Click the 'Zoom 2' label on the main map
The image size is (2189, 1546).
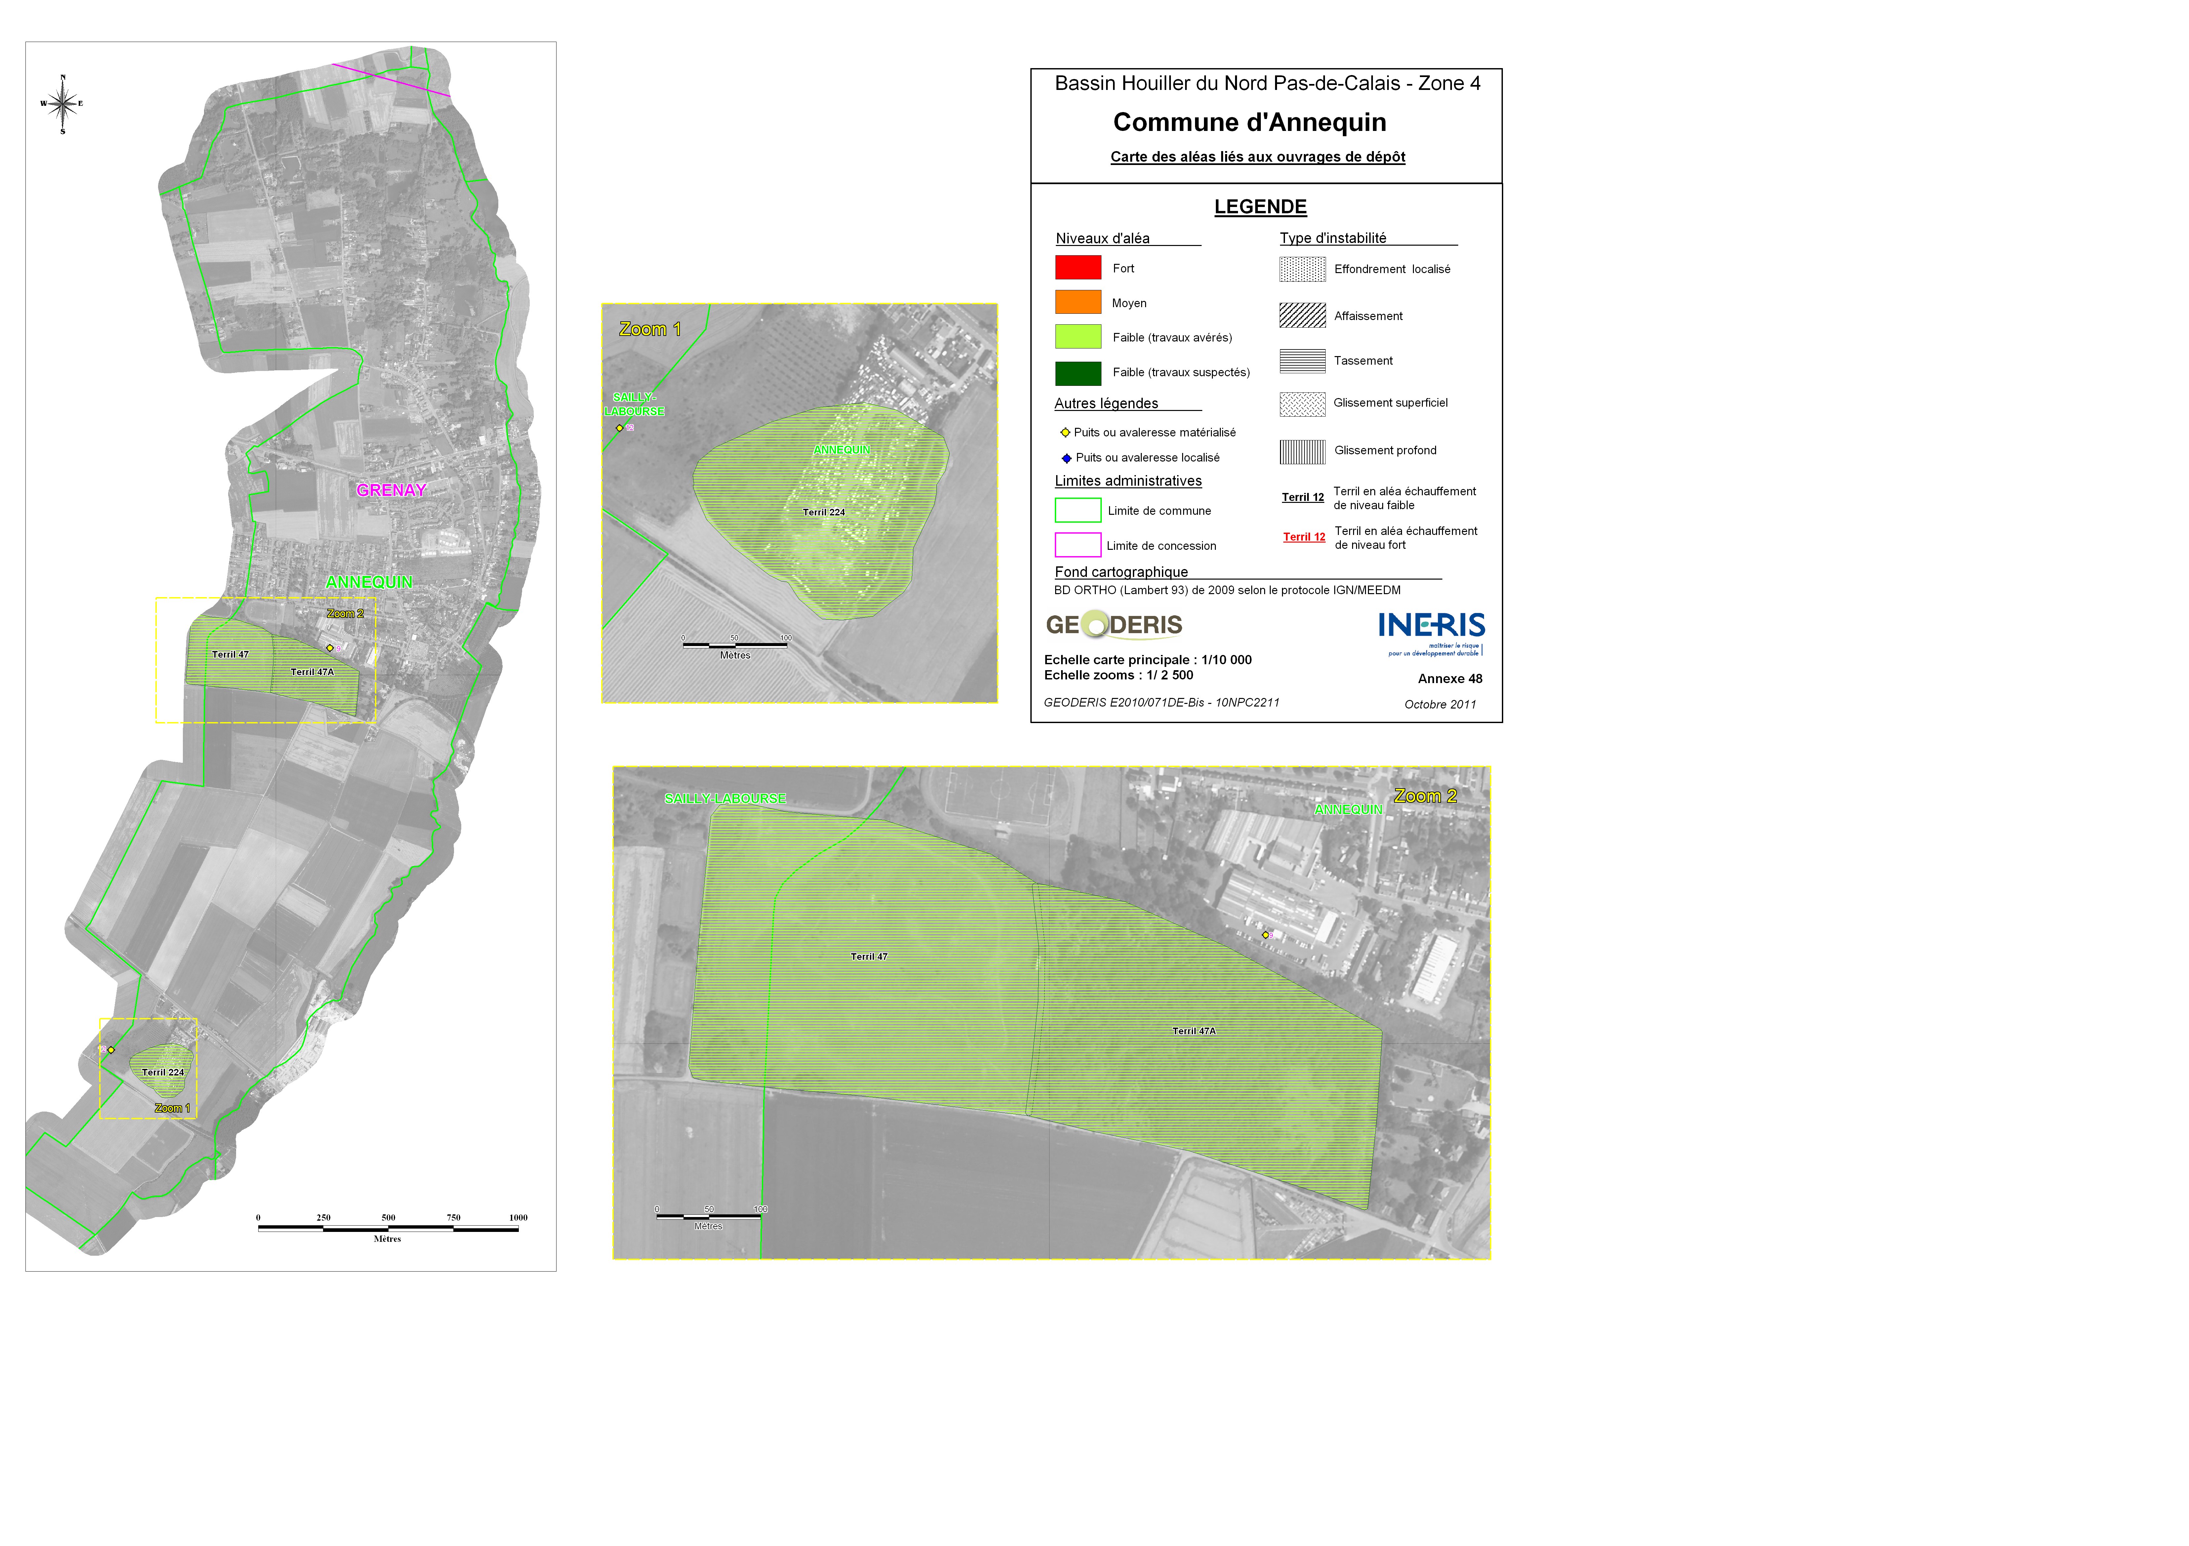click(x=345, y=614)
